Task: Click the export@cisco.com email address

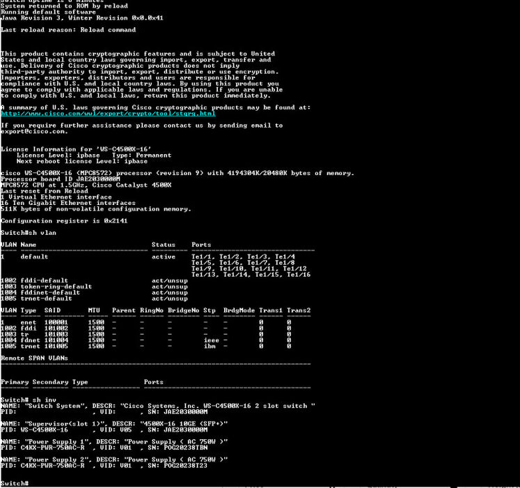Action: tap(34, 132)
